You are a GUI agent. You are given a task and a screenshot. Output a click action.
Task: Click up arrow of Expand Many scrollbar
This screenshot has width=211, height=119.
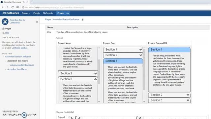point(99,48)
